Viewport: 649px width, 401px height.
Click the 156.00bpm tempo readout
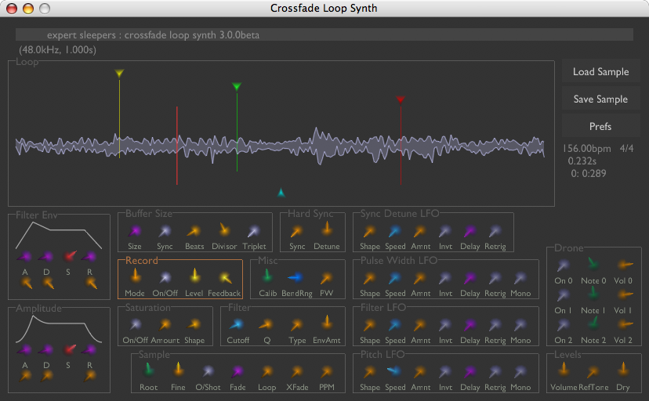click(x=587, y=148)
